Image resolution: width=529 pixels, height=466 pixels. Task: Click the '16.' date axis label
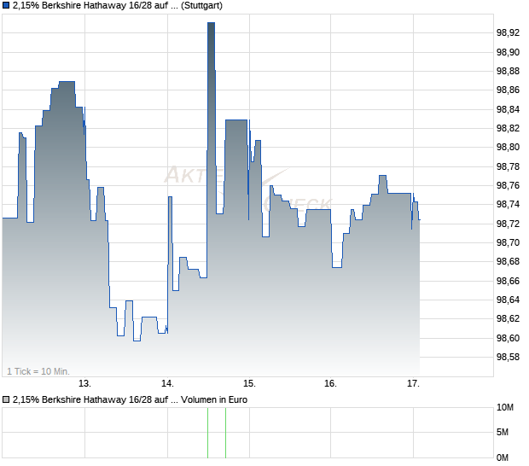pyautogui.click(x=330, y=384)
